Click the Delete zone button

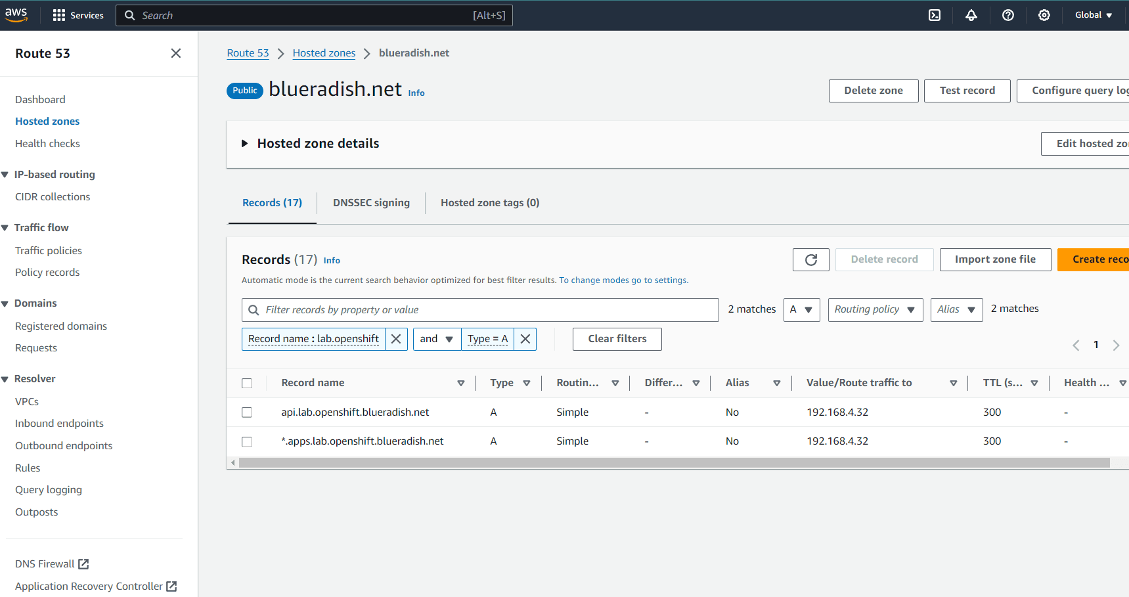point(874,91)
